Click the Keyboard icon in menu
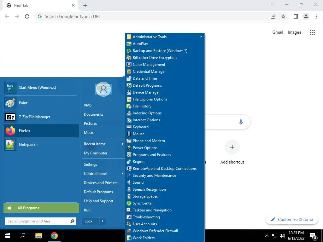323x242 pixels. (x=129, y=127)
